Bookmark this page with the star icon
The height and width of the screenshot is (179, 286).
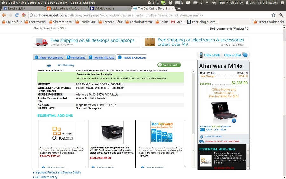[273, 15]
